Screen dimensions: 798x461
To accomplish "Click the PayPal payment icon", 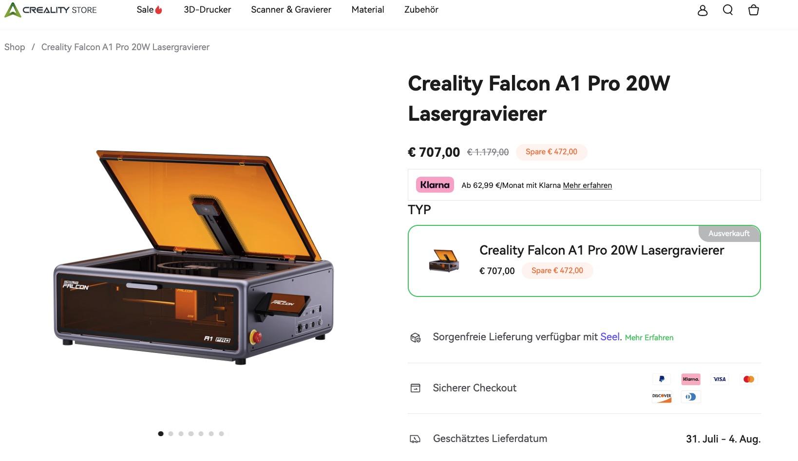I will (x=662, y=379).
